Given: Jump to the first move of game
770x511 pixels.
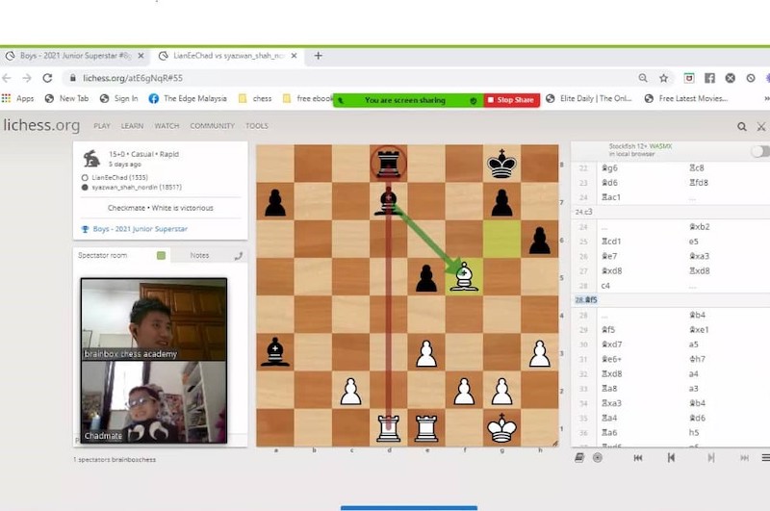Looking at the screenshot, I should click(x=638, y=457).
